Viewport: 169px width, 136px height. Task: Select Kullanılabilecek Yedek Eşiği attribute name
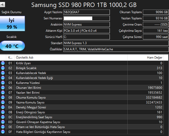coord(34,78)
